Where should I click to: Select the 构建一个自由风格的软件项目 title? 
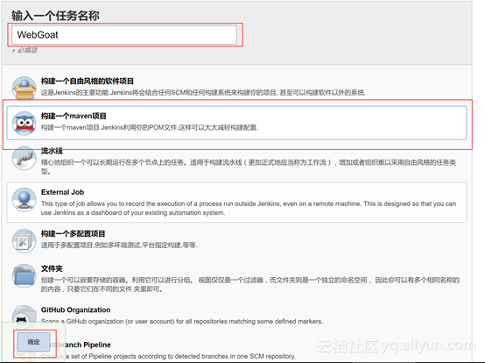click(x=88, y=82)
